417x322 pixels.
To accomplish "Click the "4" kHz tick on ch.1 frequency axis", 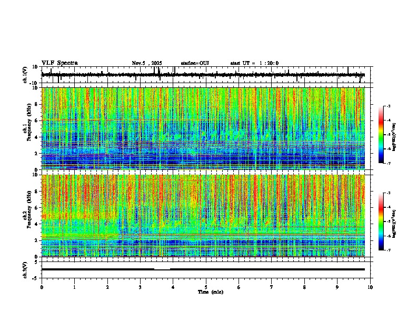I will pos(37,137).
